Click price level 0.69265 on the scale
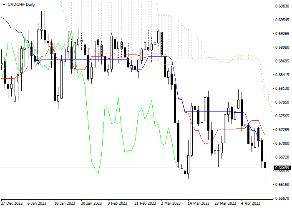This screenshot has height=208, width=292. tap(282, 34)
